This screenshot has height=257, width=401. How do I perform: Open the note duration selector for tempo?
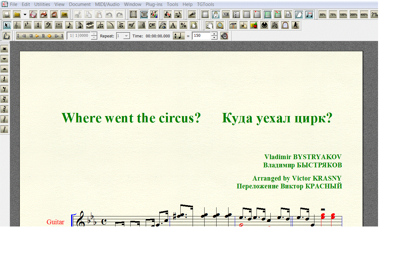point(179,36)
